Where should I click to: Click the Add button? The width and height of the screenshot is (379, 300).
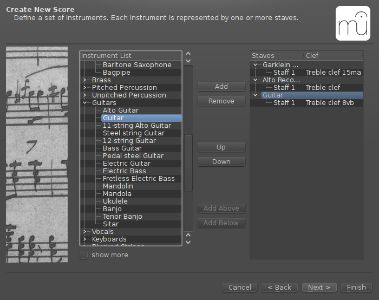(221, 87)
